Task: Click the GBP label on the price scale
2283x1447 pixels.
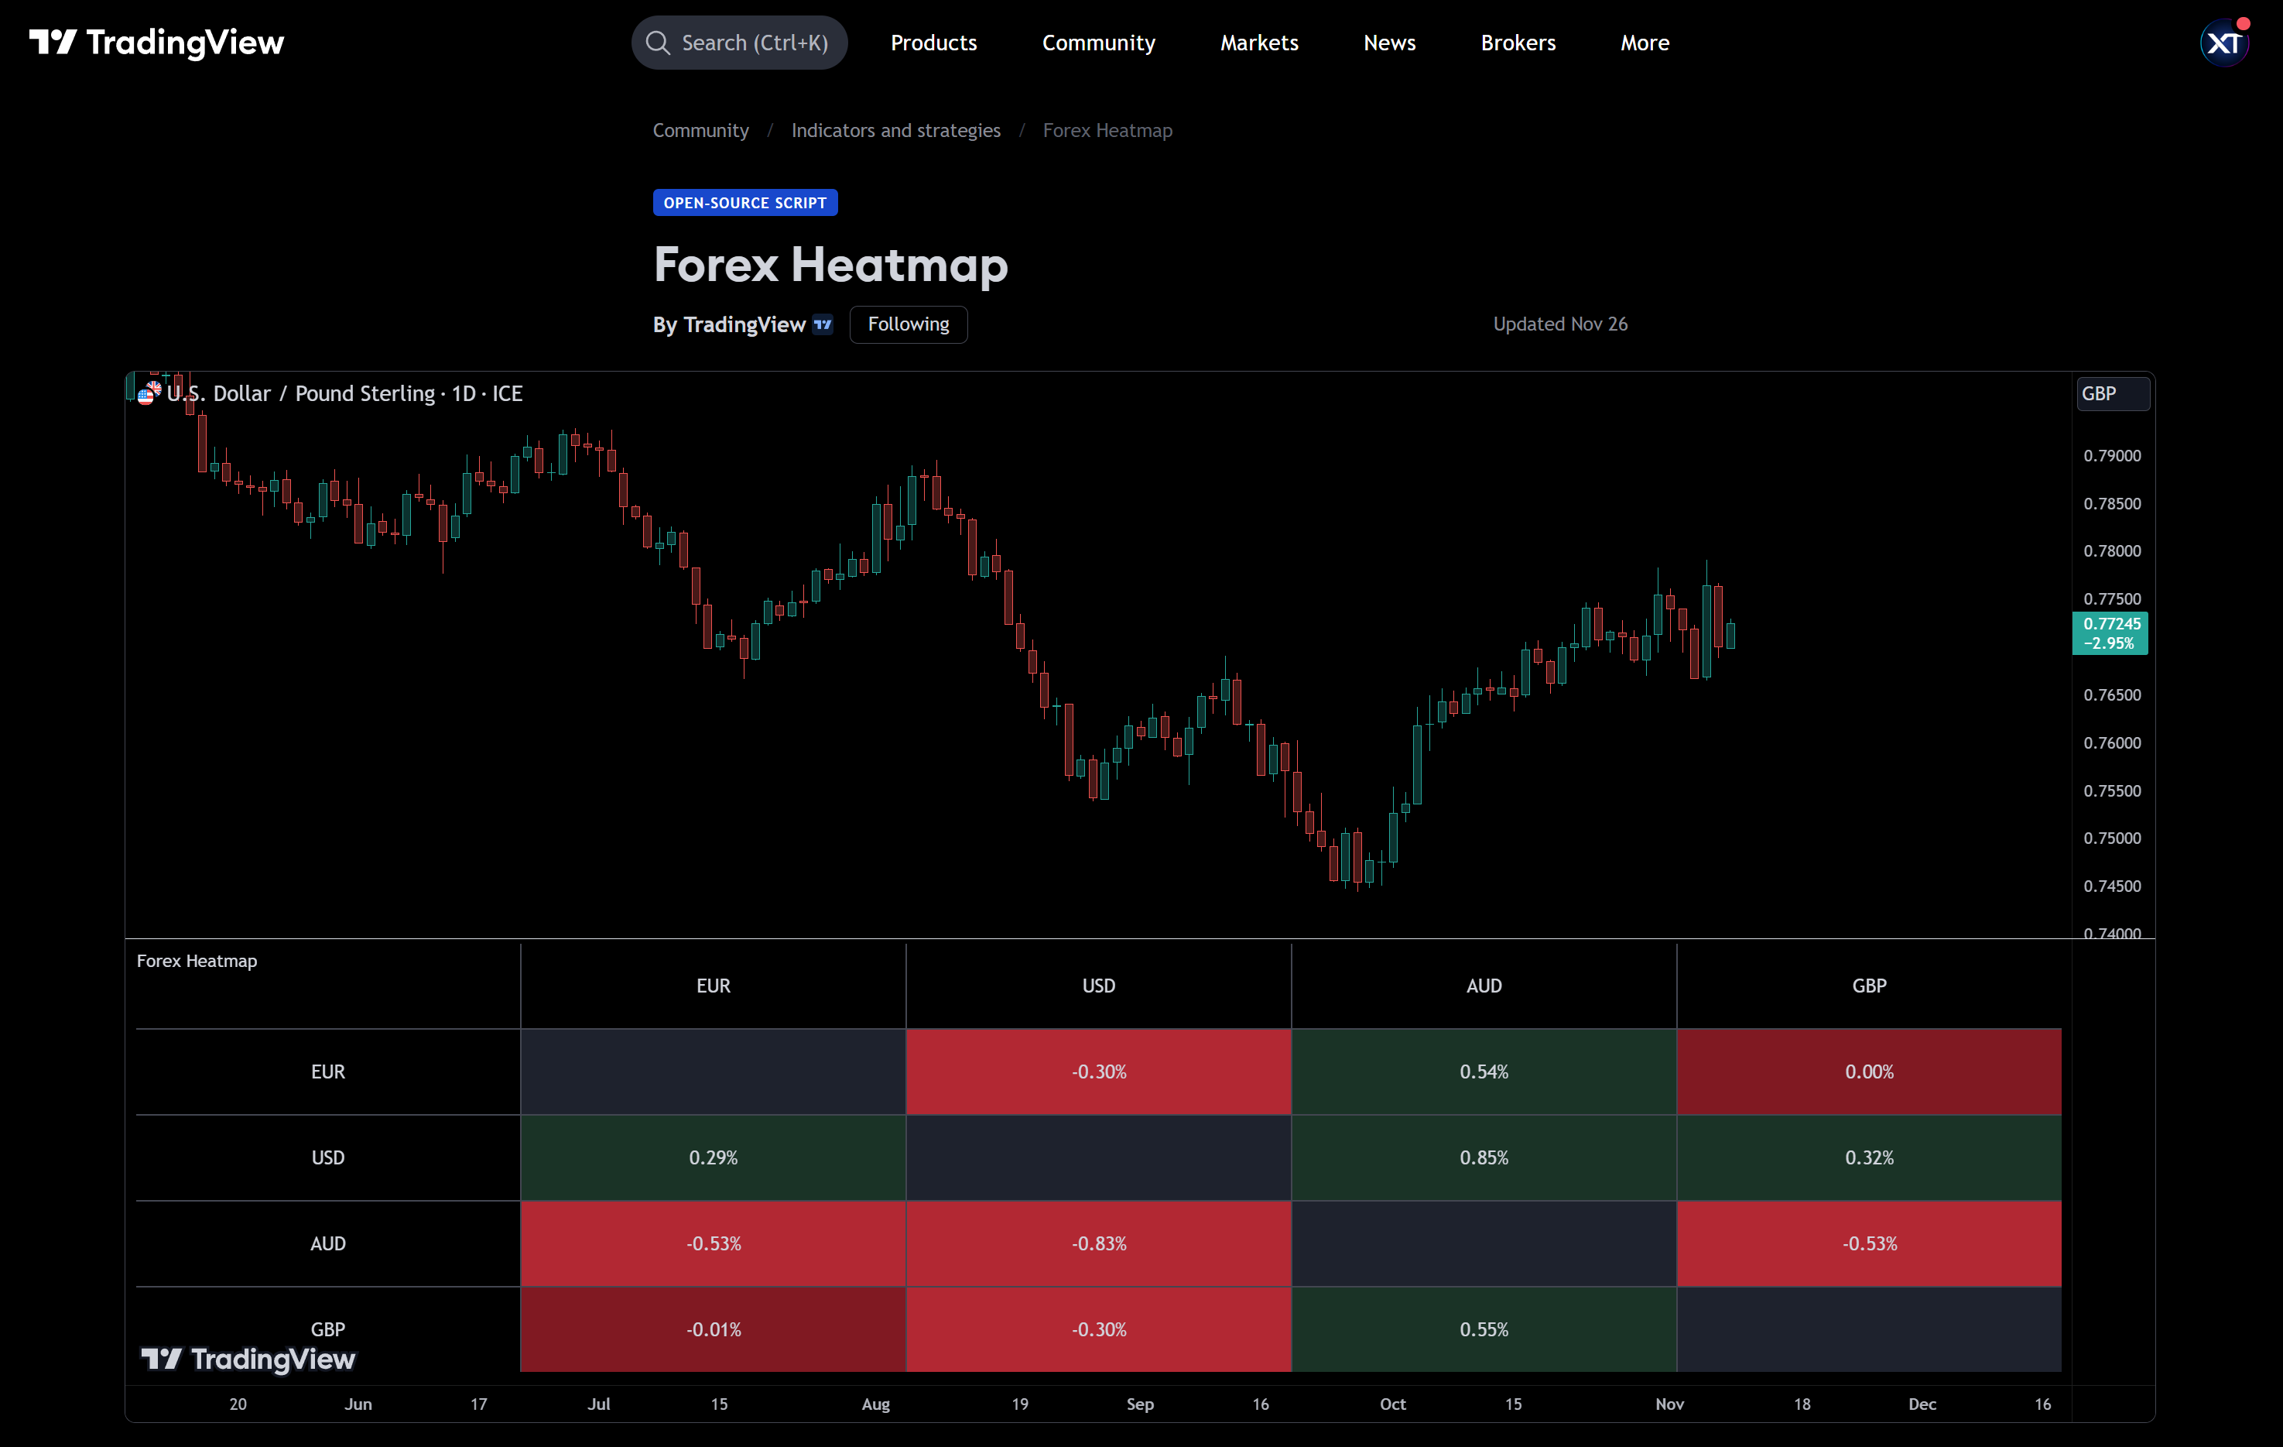Action: click(2112, 393)
